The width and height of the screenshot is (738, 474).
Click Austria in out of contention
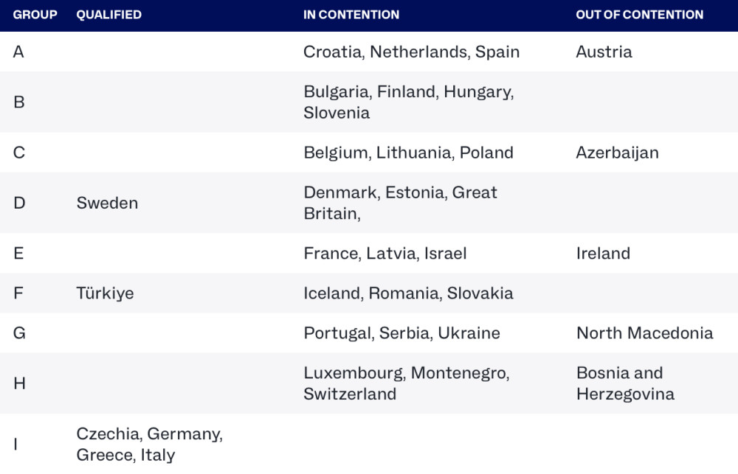point(604,52)
